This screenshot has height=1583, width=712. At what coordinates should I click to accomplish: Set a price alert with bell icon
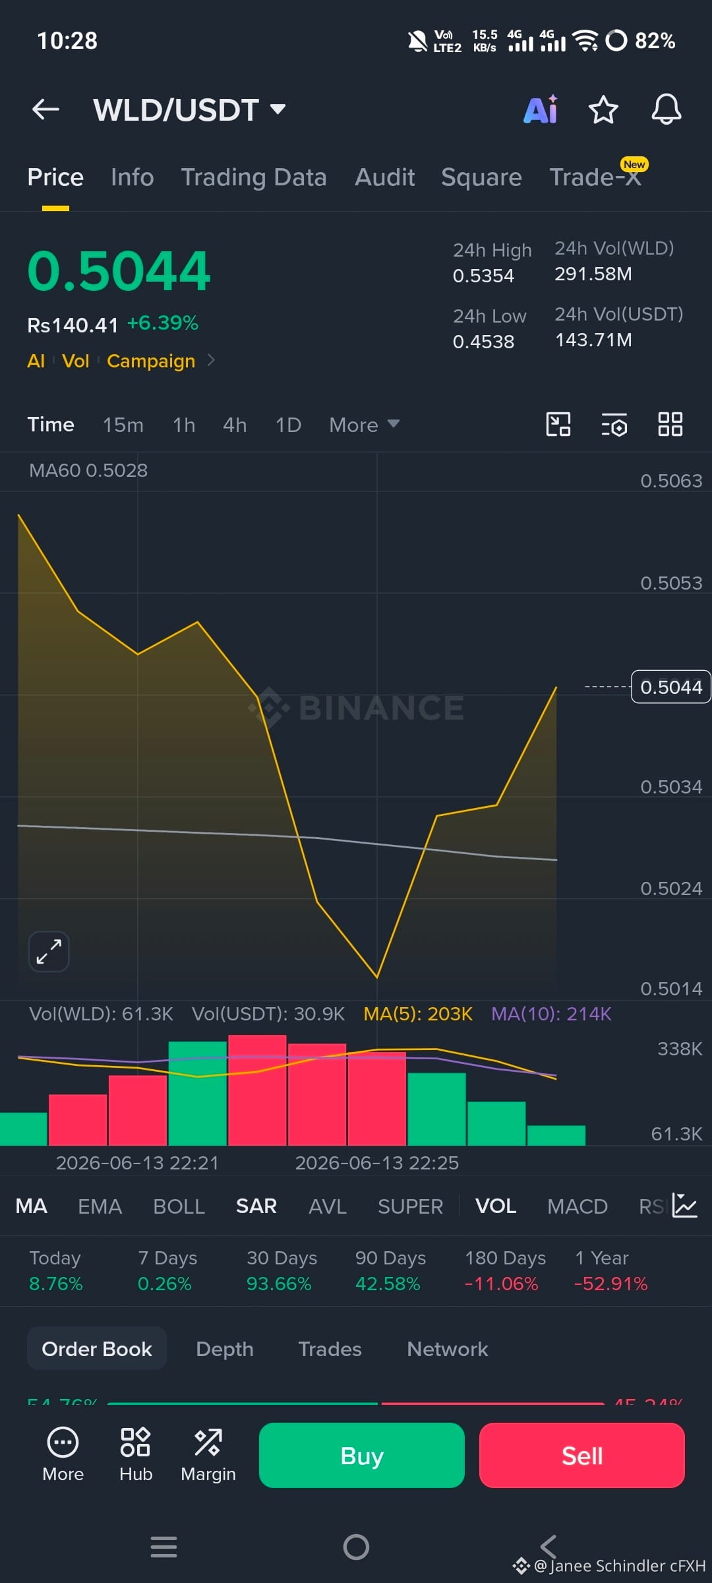pos(667,109)
